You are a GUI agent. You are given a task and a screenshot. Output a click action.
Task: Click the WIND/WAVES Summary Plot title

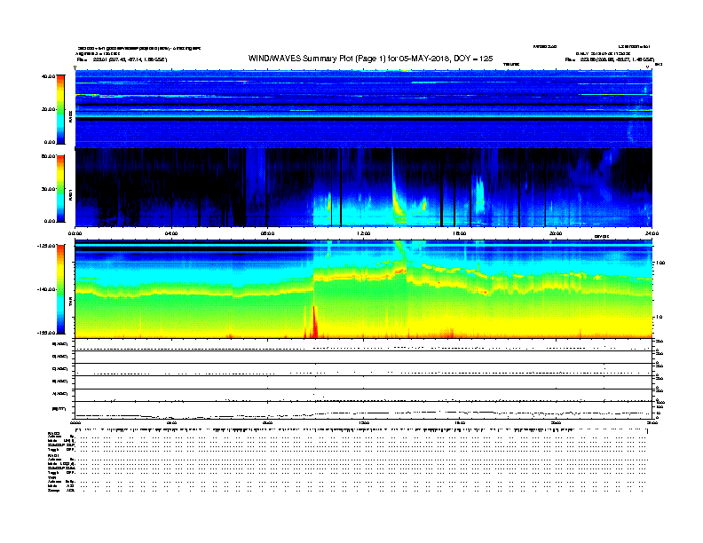pos(370,59)
